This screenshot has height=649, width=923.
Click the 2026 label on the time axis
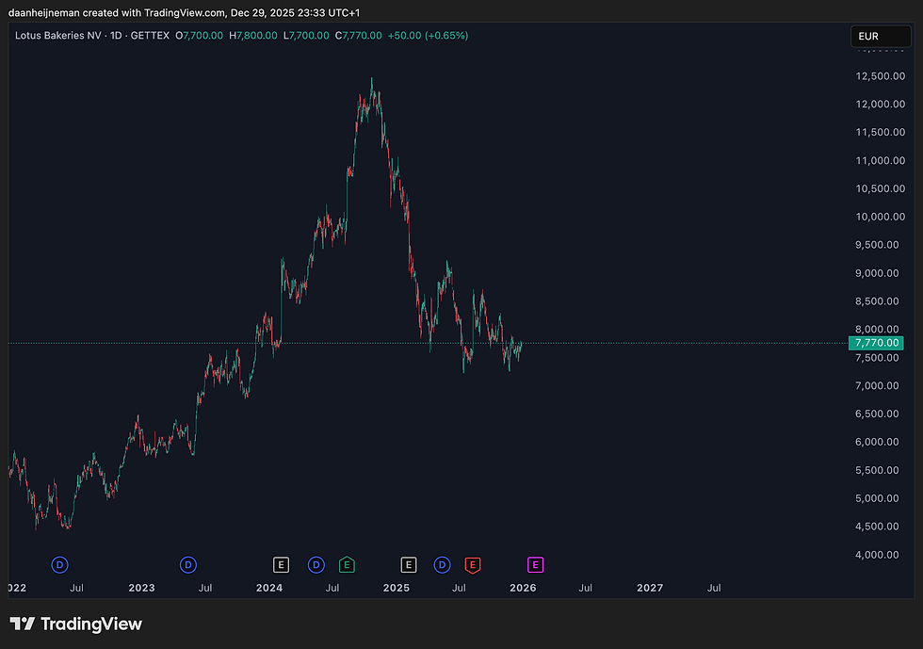(x=523, y=588)
